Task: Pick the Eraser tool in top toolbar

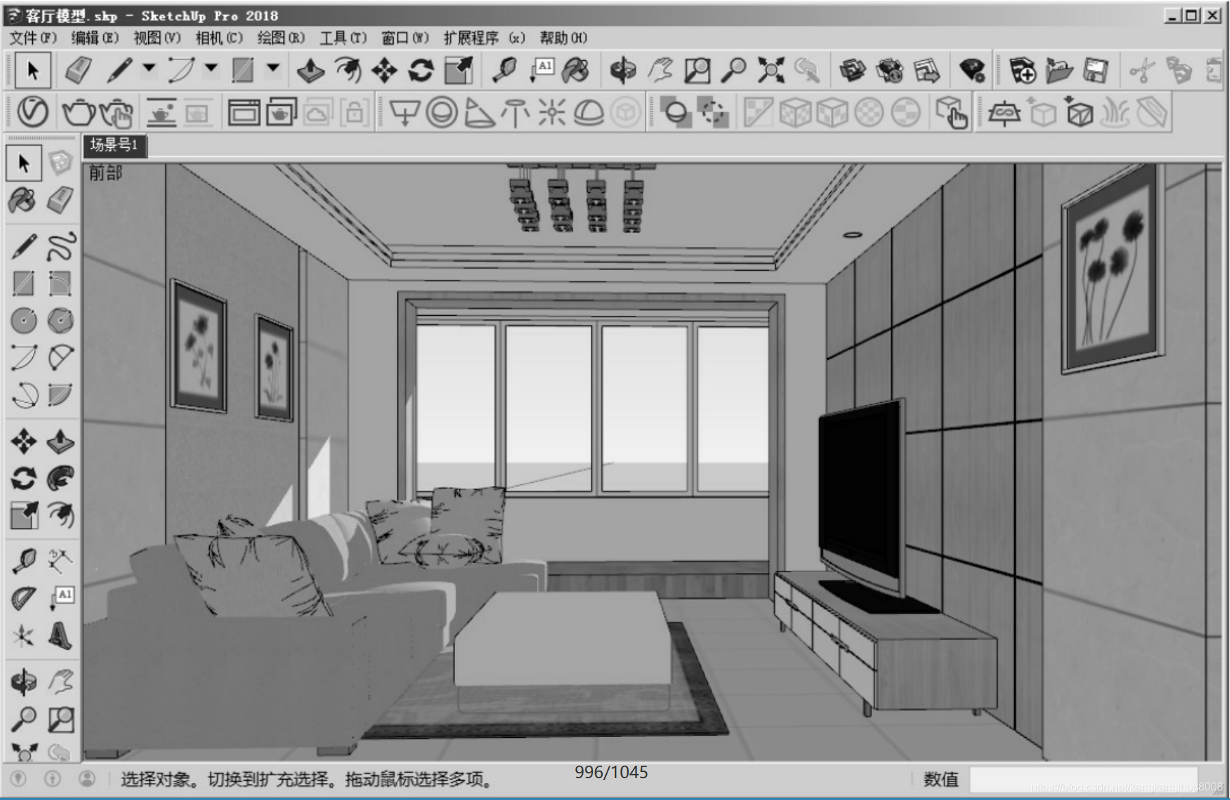Action: (x=78, y=70)
